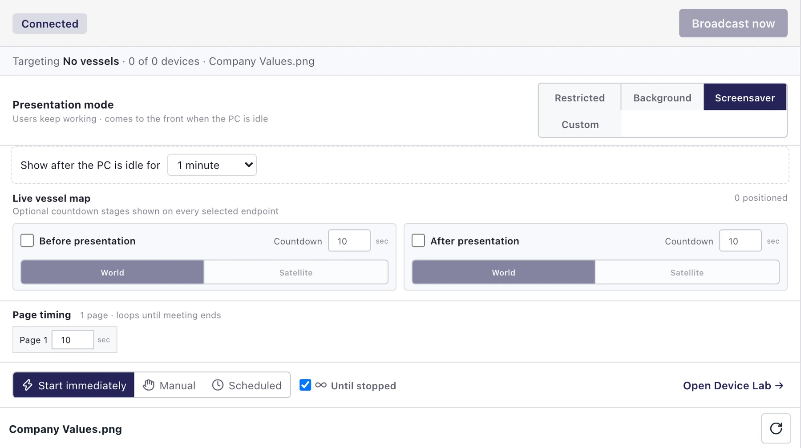Click the clock icon for Scheduled start
The height and width of the screenshot is (448, 801).
point(218,385)
